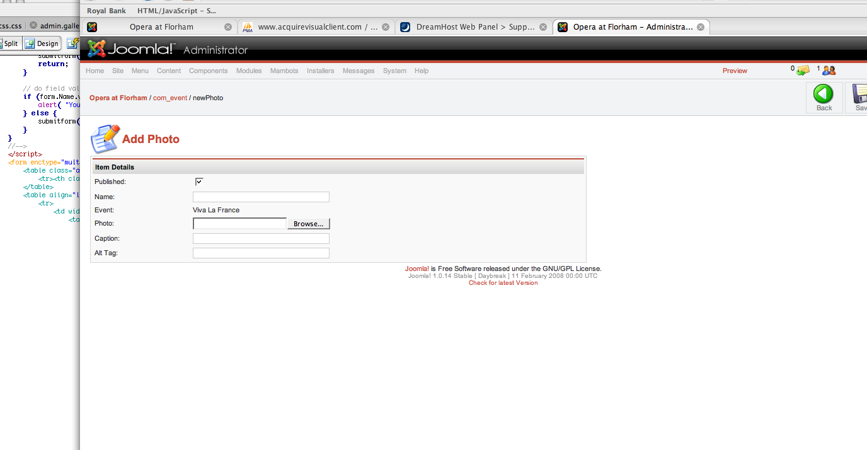Viewport: 867px width, 450px height.
Task: Close the admin.galle file tab in editor
Action: pos(33,26)
